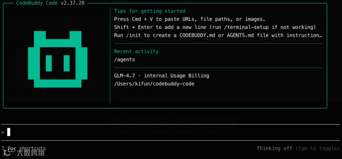342x159 pixels.
Task: Toggle the Thinking off indicator
Action: (274, 148)
